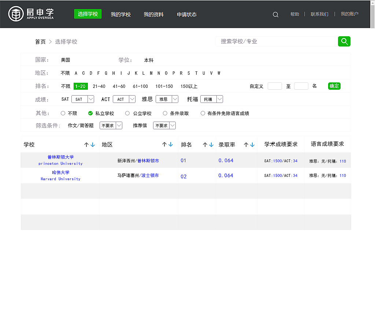Click the 波士顿市 region link
The width and height of the screenshot is (375, 319).
point(150,175)
